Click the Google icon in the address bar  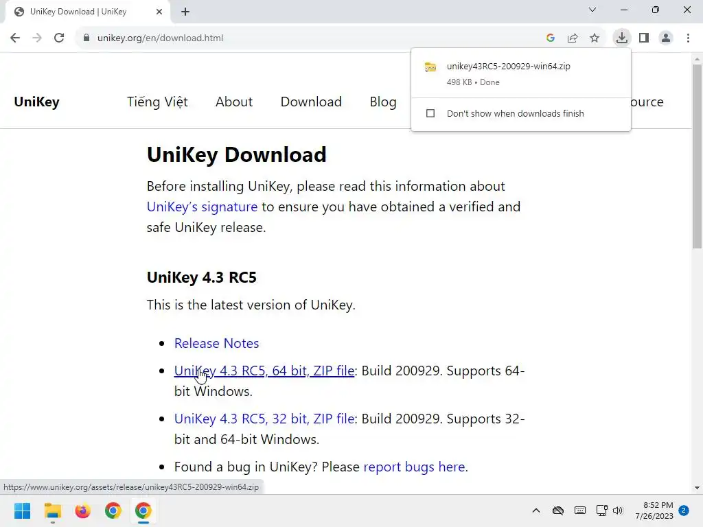(551, 38)
